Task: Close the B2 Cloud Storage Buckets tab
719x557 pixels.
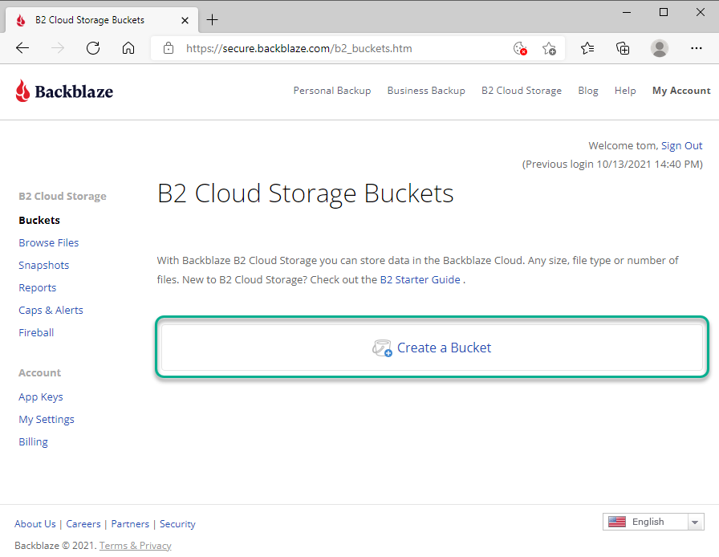Action: point(185,20)
